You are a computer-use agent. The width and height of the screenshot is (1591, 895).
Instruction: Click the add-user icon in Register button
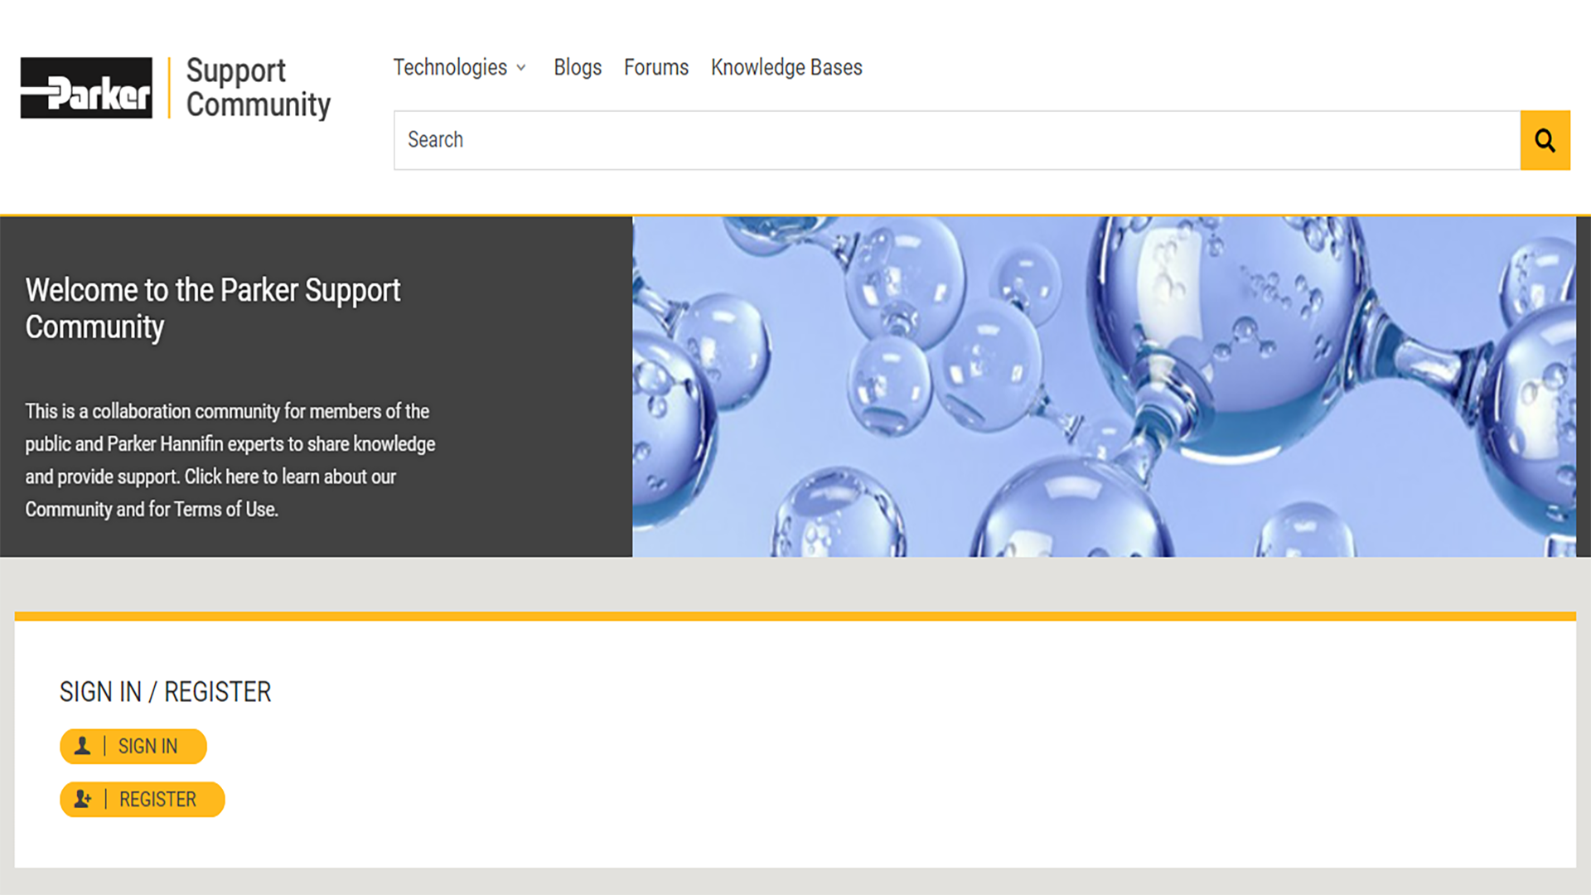tap(83, 799)
